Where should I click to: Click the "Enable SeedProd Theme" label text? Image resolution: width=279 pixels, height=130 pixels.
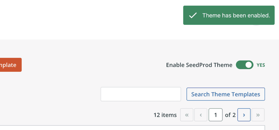click(x=199, y=65)
